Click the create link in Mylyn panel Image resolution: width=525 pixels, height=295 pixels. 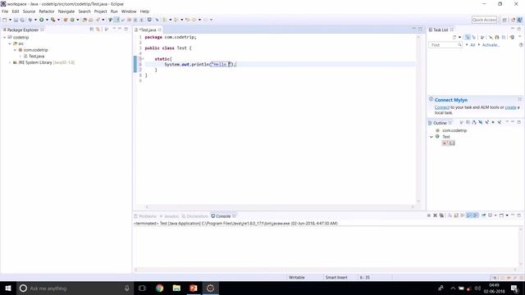(510, 107)
